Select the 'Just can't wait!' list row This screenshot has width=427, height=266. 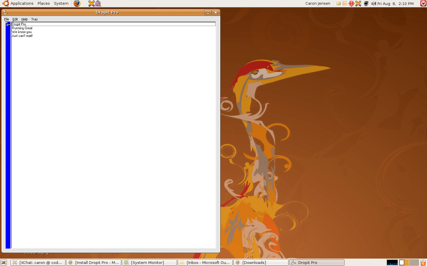[113, 36]
